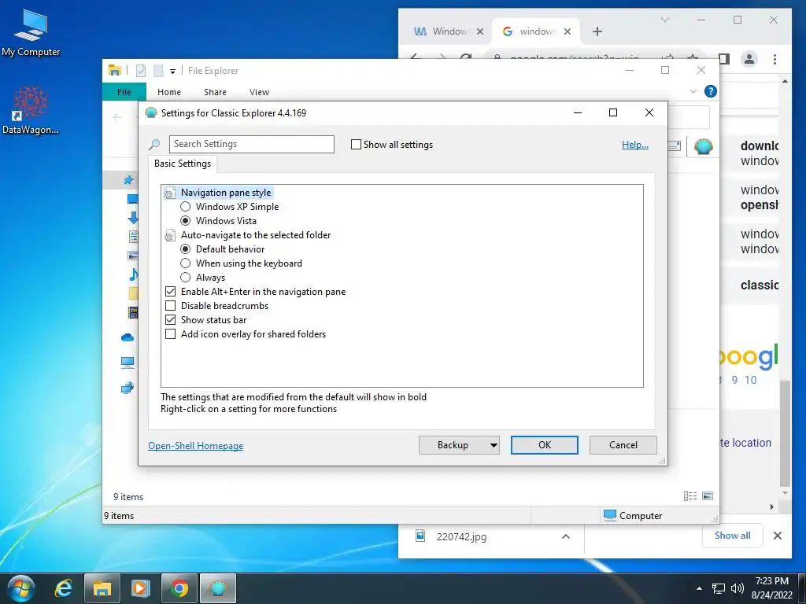
Task: Open the Open-Shell Homepage link
Action: (196, 446)
